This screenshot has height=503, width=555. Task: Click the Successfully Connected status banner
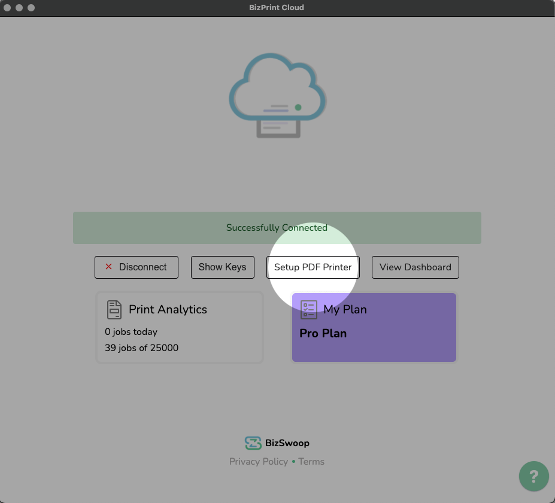click(x=277, y=228)
